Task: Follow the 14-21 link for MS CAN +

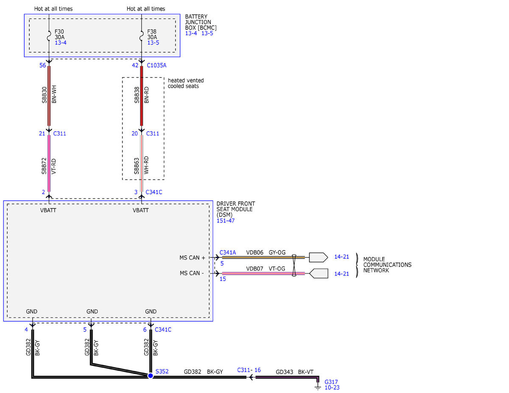Action: (x=341, y=257)
